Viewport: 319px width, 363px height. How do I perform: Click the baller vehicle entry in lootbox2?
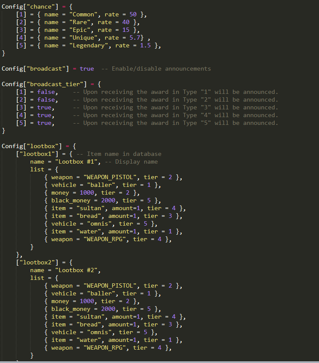(102, 294)
